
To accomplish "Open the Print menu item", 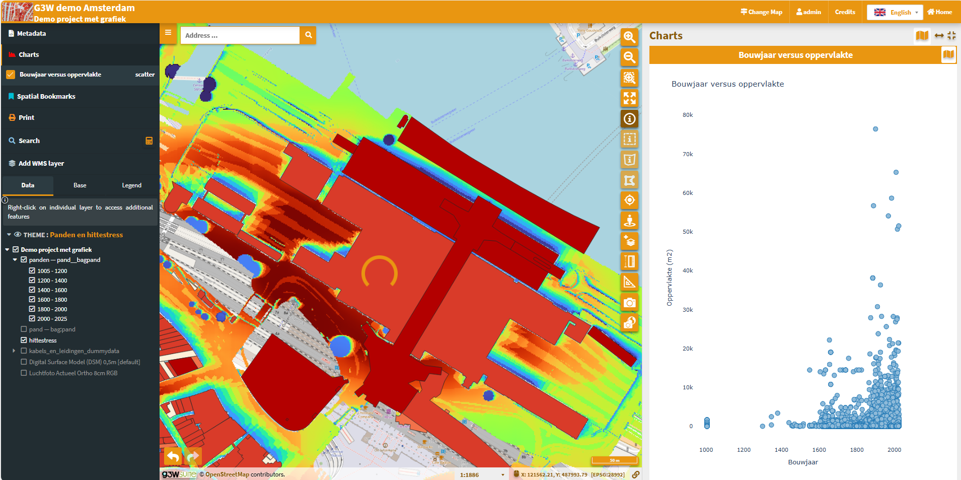I will [x=80, y=117].
